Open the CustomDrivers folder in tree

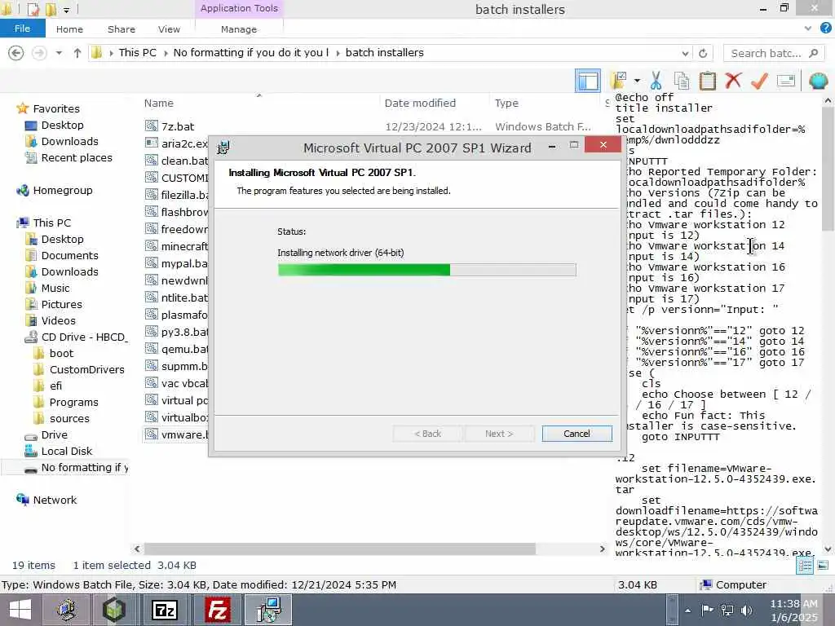point(86,369)
